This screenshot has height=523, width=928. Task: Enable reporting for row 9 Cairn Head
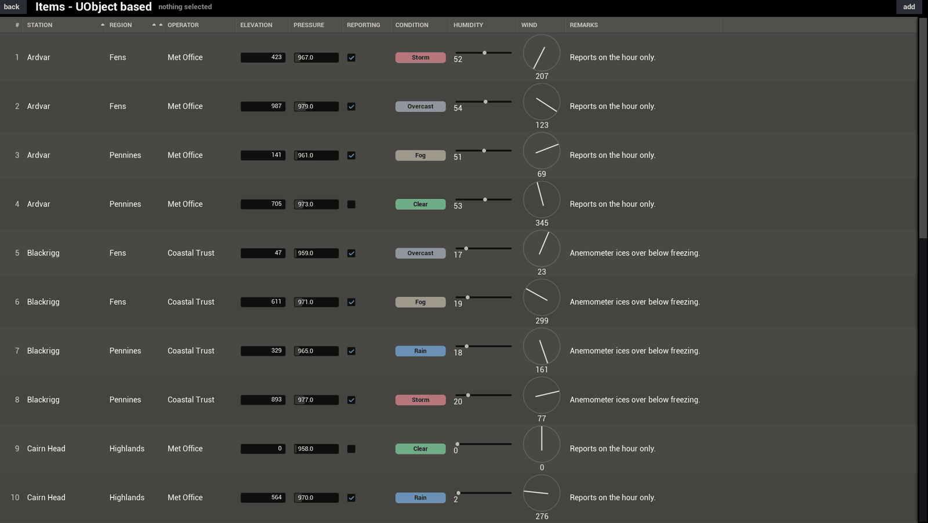351,449
